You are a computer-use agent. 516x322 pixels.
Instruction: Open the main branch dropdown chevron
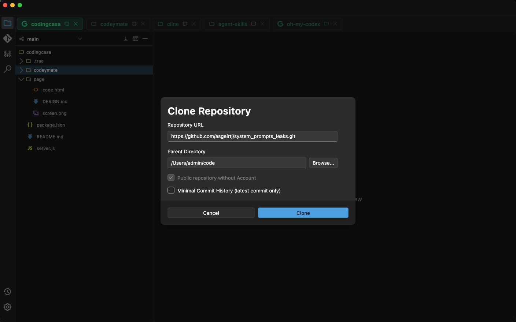point(80,39)
